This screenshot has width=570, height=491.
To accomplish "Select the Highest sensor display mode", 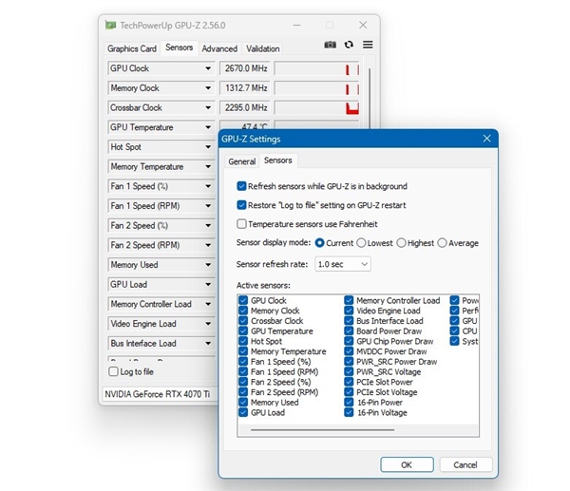I will [402, 243].
